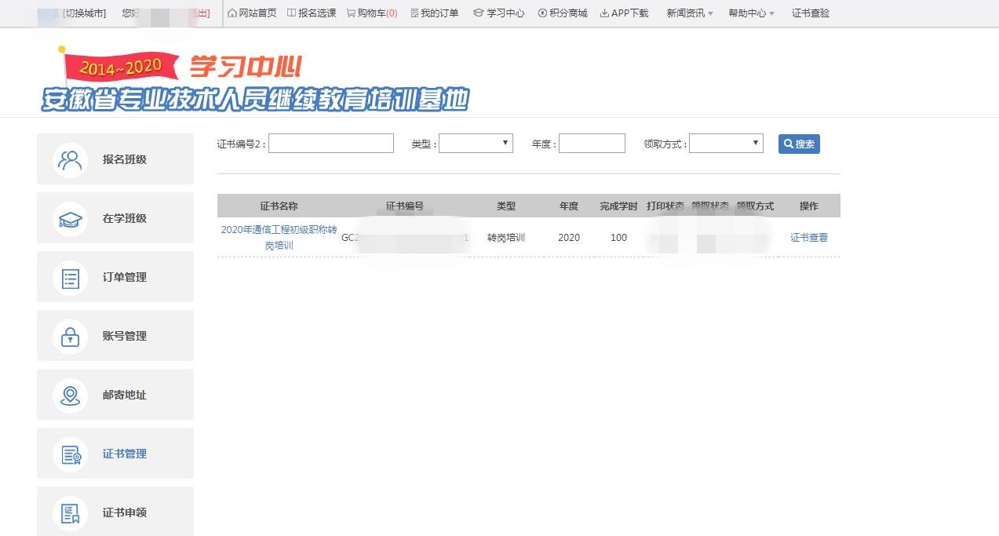Click the 证书申领 certificate icon

point(70,512)
